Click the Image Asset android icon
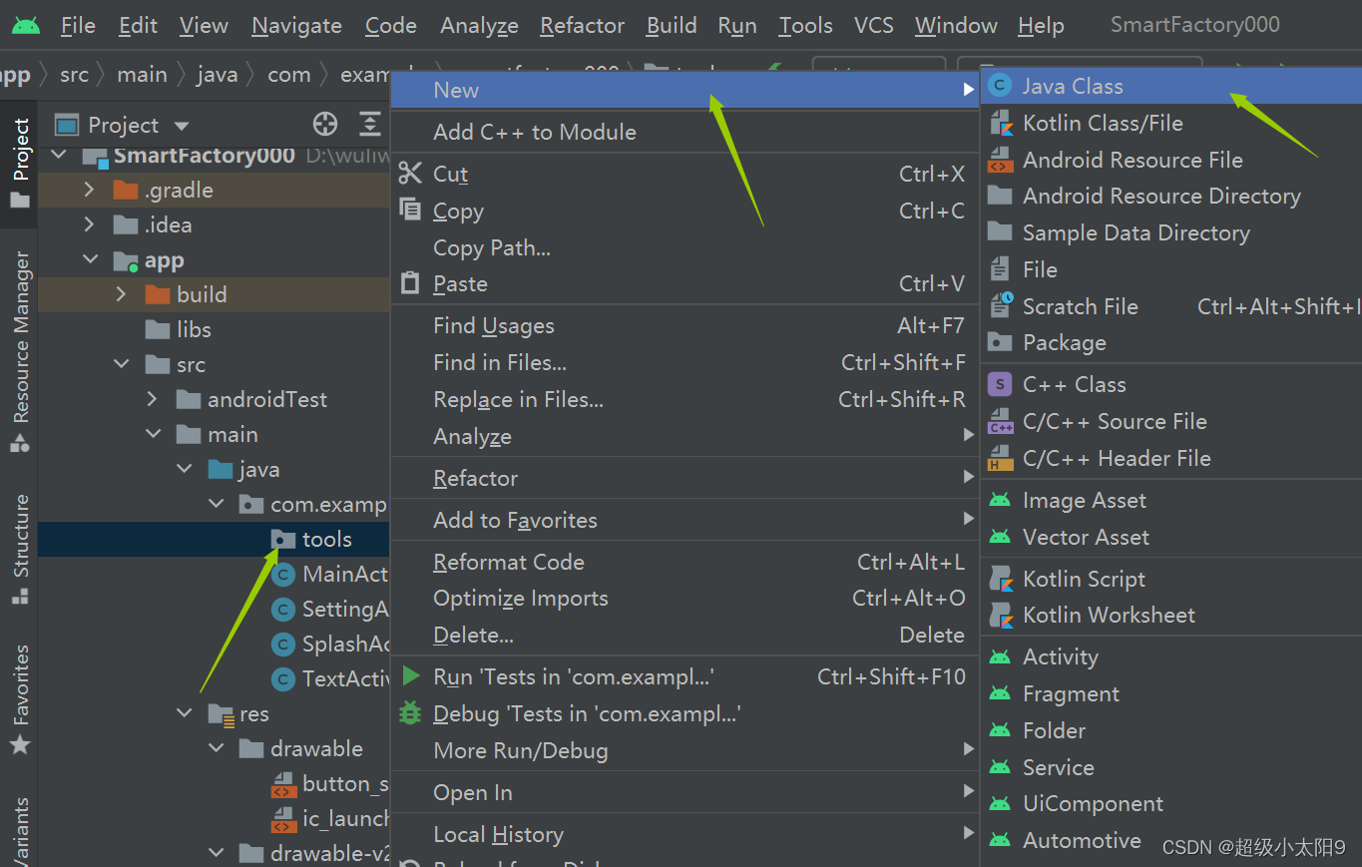Viewport: 1362px width, 867px height. click(1000, 500)
